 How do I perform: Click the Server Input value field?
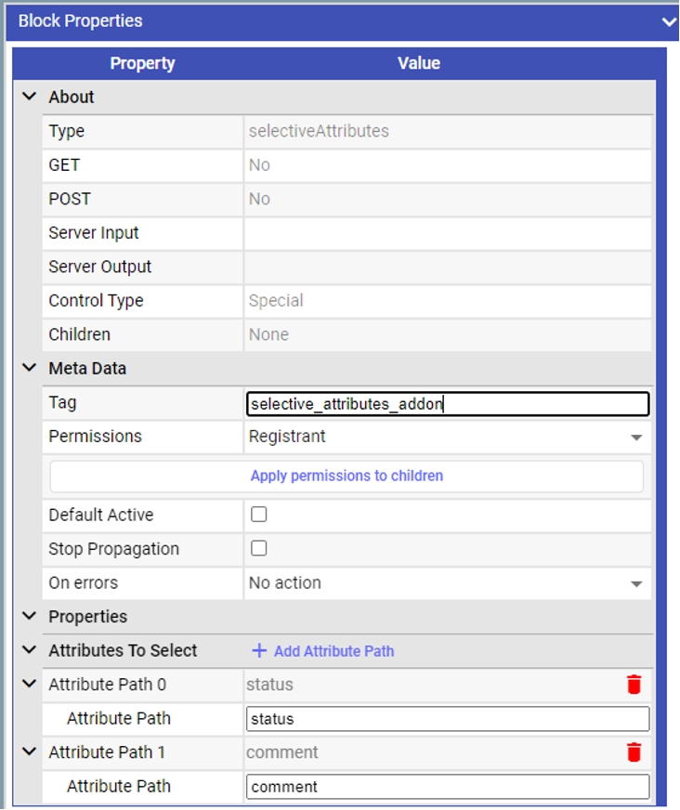coord(448,233)
